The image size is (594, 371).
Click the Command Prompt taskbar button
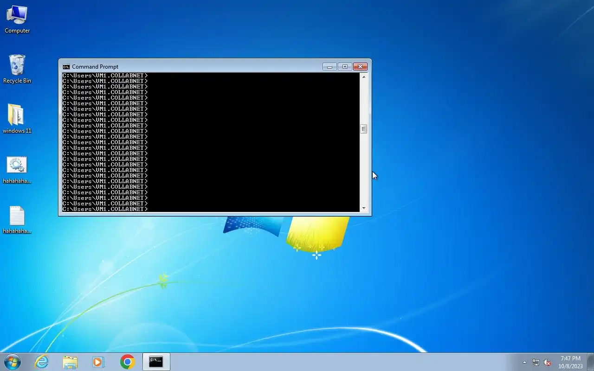[156, 362]
